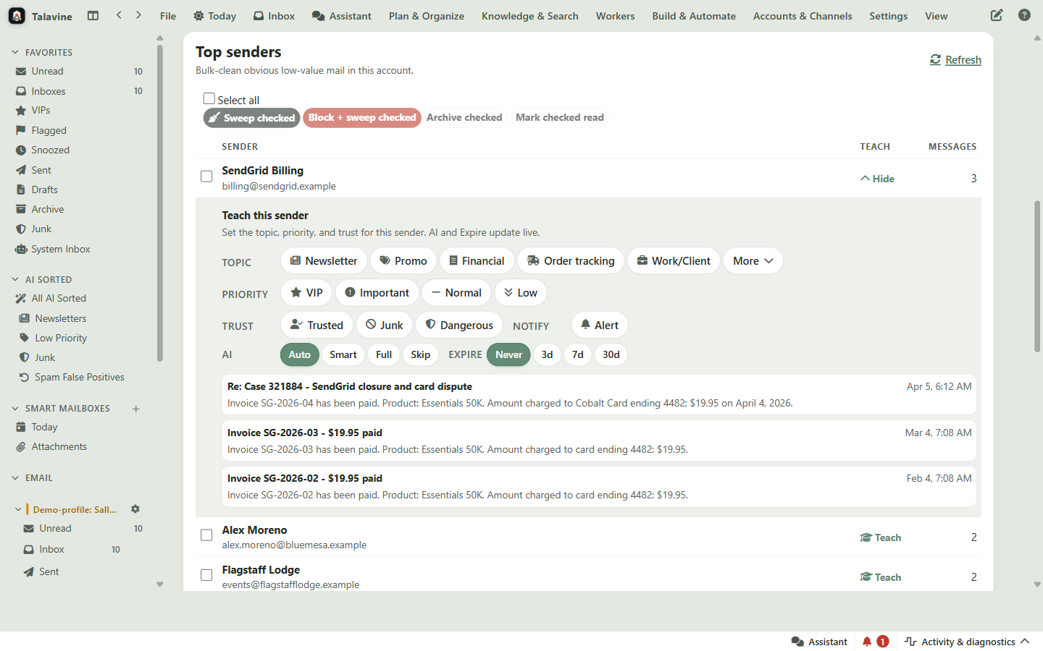Click the Talavine app logo
This screenshot has width=1043, height=651.
[17, 16]
